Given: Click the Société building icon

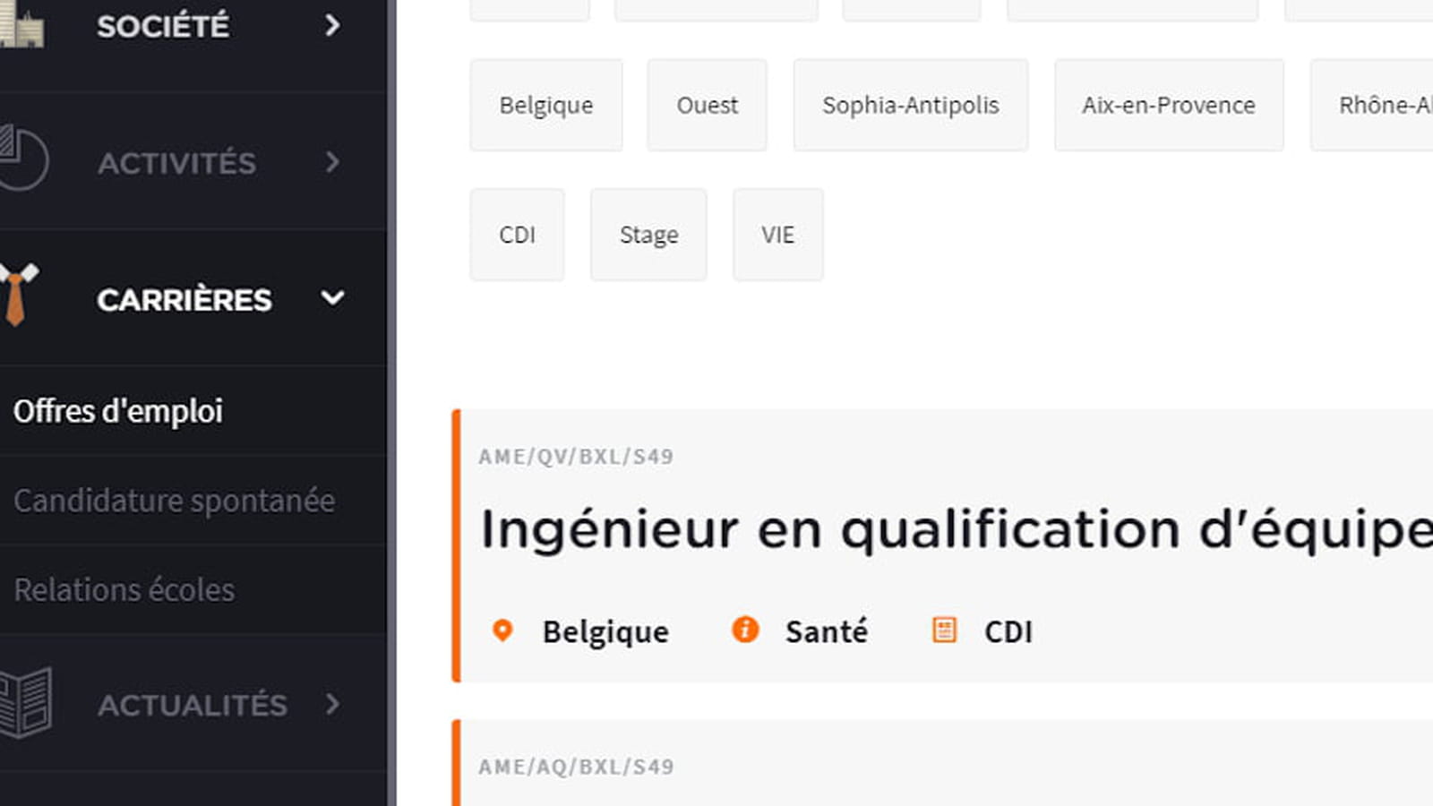Looking at the screenshot, I should click(21, 25).
